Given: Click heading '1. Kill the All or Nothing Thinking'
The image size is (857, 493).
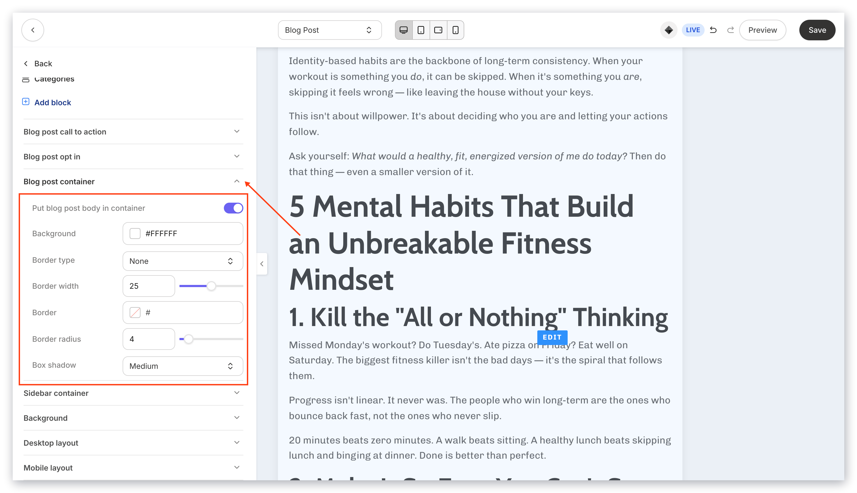Looking at the screenshot, I should (x=478, y=317).
